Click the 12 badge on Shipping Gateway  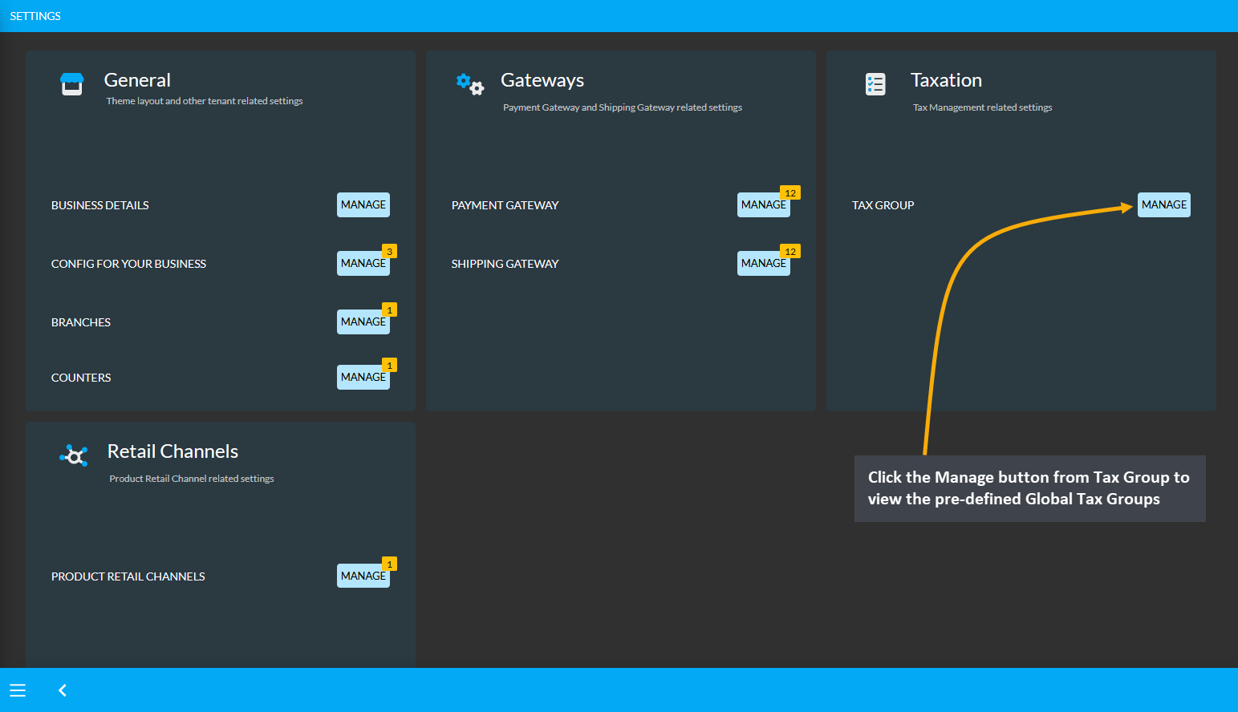tap(790, 251)
